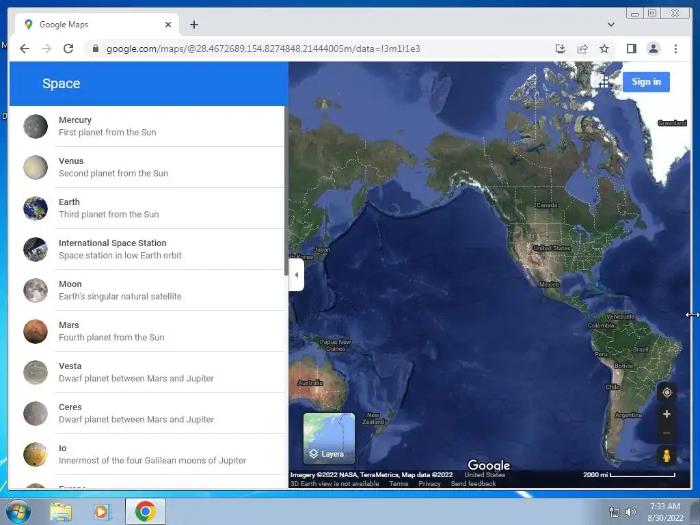
Task: Click the Mercury planet thumbnail
Action: click(36, 126)
